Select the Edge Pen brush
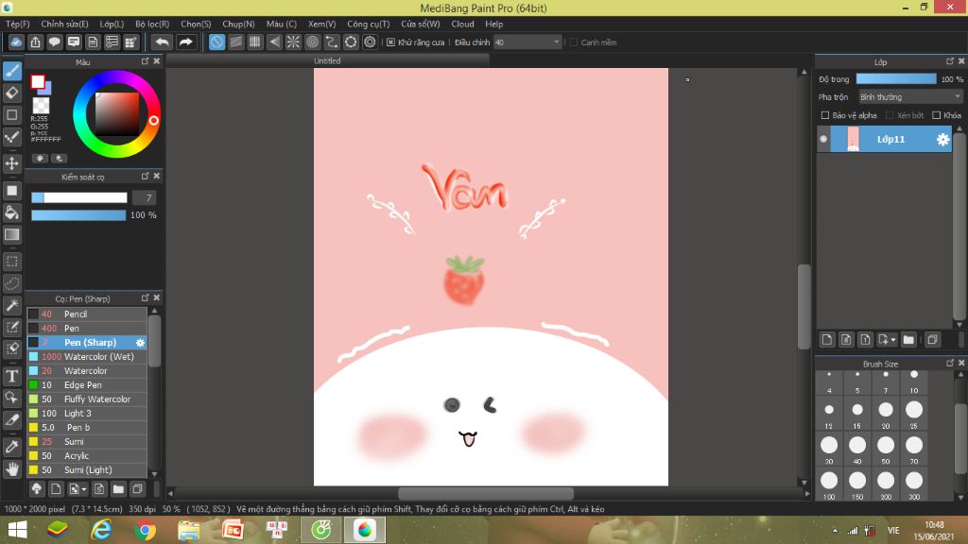968x544 pixels. point(87,385)
